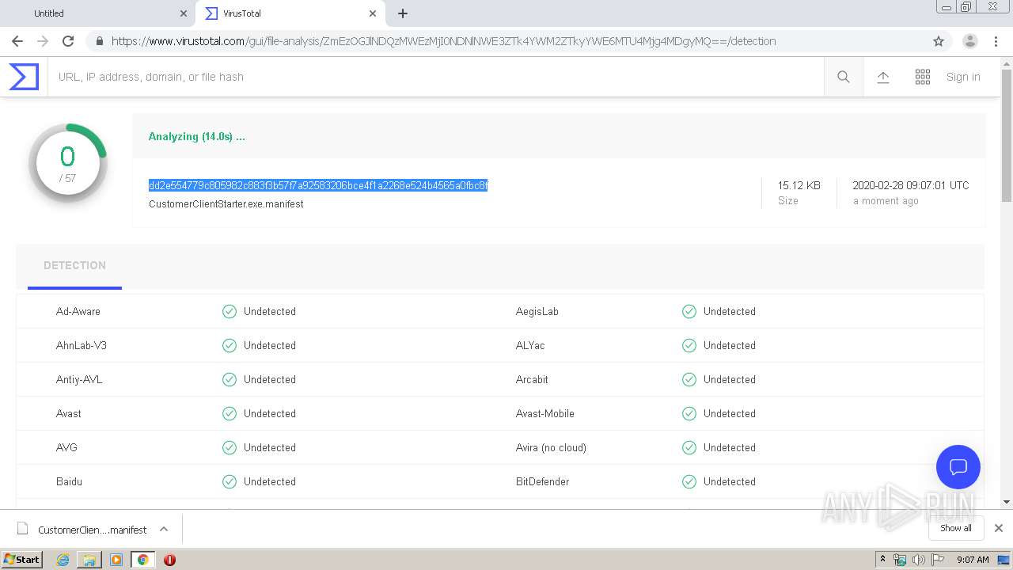Click the taskbar clock showing 9:07 AM
Viewport: 1013px width, 570px height.
973,560
